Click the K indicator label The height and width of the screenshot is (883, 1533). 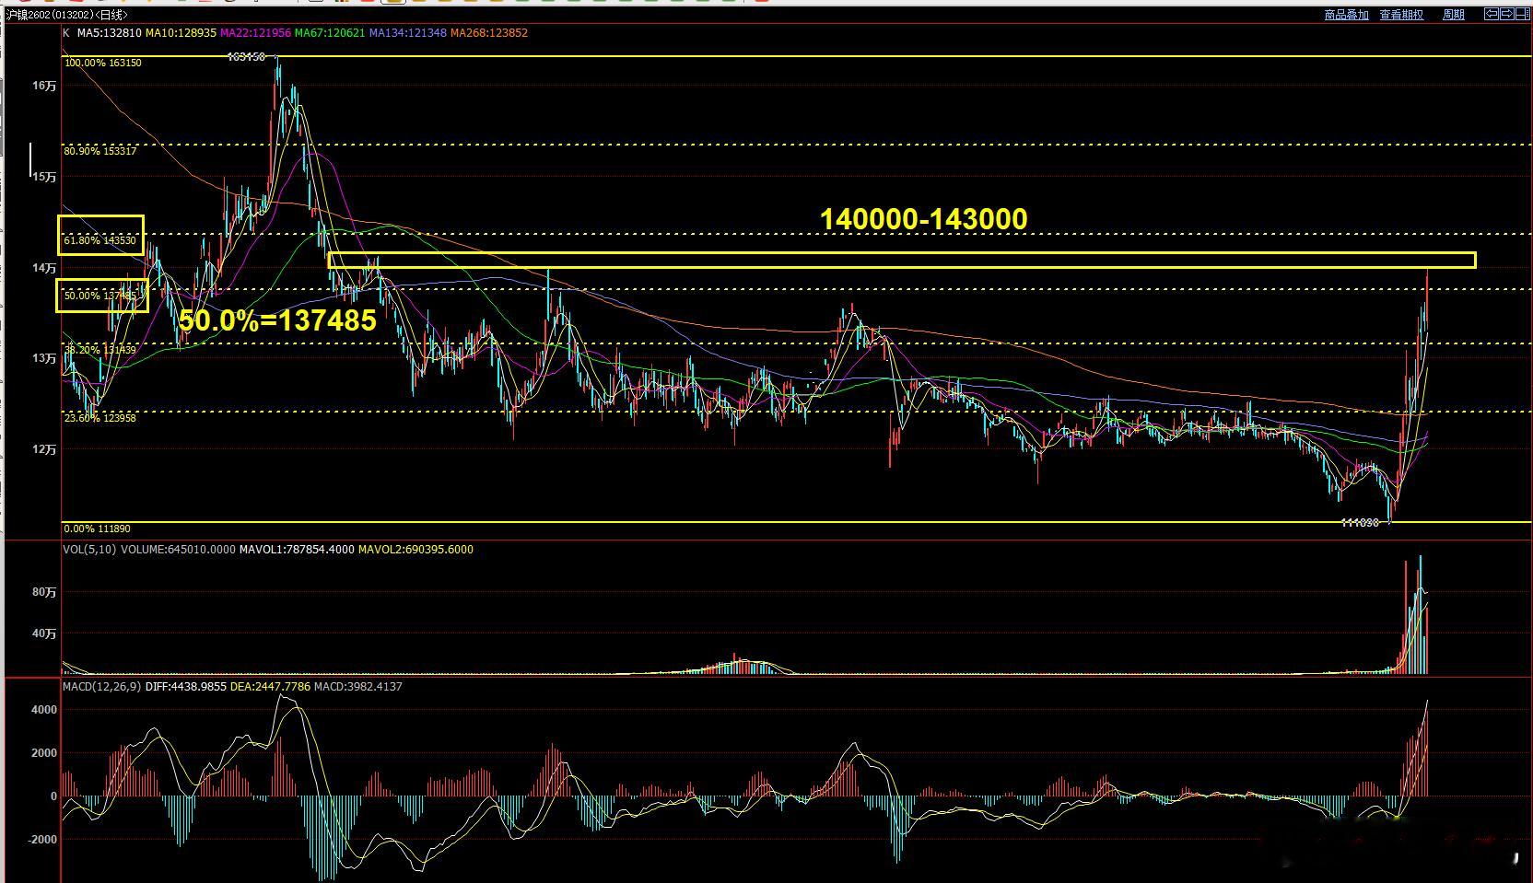(x=66, y=33)
